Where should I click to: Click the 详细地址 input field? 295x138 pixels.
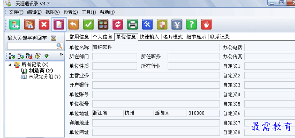pos(156,123)
